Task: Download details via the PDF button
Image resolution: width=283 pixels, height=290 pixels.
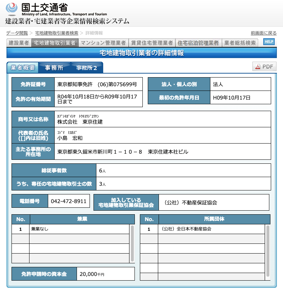Action: [x=264, y=67]
